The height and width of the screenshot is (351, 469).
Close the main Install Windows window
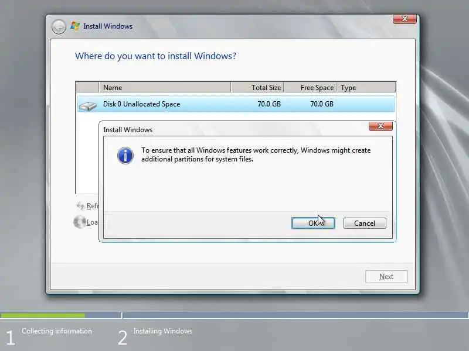405,19
